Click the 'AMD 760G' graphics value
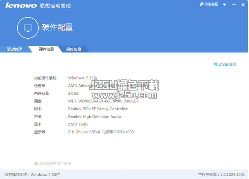This screenshot has height=179, width=249. coord(78,124)
